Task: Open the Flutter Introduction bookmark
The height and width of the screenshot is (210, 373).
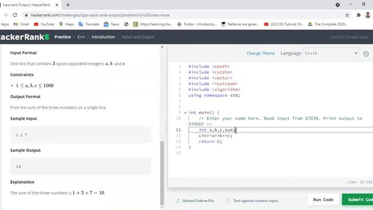Action: pos(197,24)
